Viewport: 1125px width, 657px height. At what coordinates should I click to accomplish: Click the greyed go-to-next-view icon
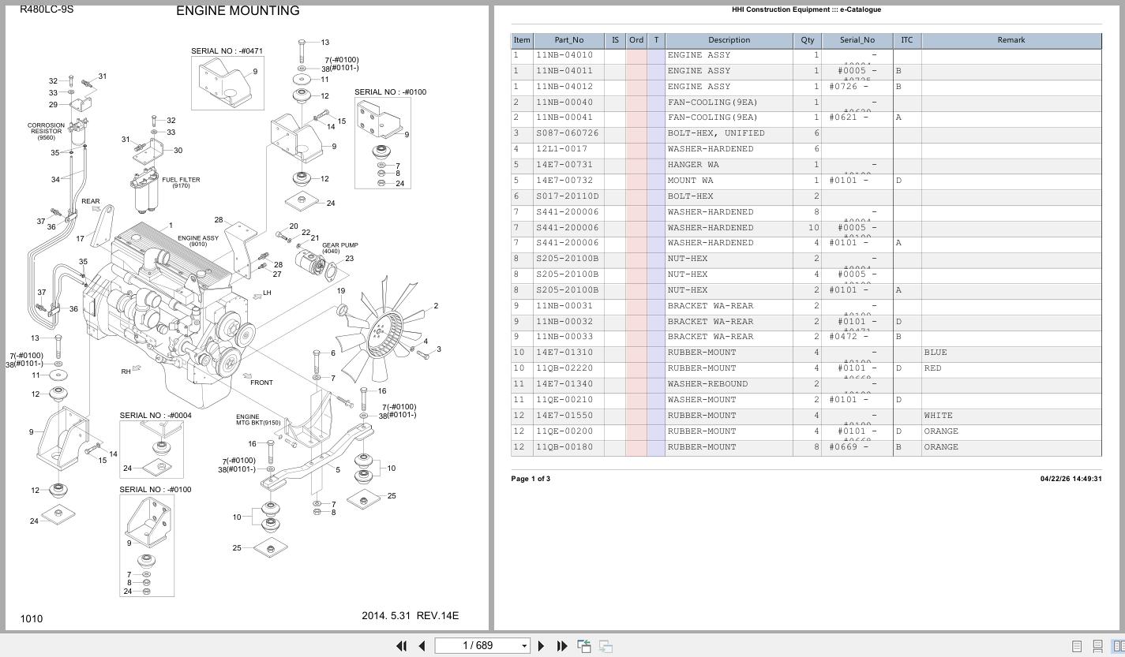606,646
